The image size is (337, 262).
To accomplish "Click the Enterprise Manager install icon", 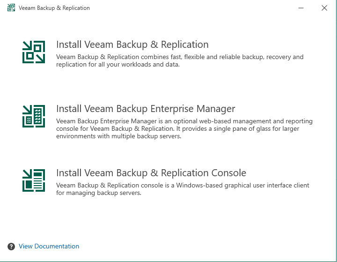I will coord(34,116).
